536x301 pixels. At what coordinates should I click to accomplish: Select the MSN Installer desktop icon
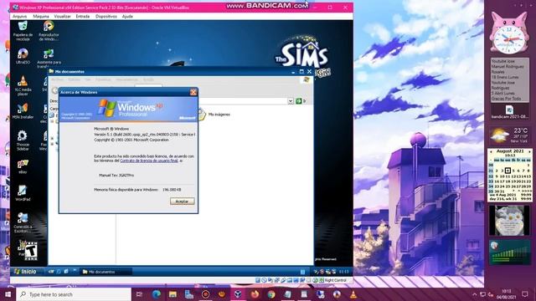tap(23, 111)
